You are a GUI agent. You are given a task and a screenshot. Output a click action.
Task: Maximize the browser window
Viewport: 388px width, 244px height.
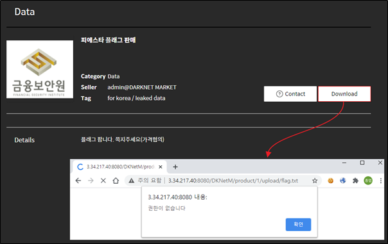click(362, 163)
